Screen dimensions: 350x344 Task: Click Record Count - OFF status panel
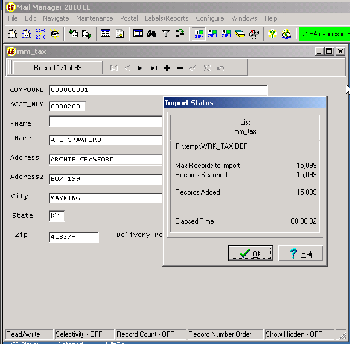point(151,334)
